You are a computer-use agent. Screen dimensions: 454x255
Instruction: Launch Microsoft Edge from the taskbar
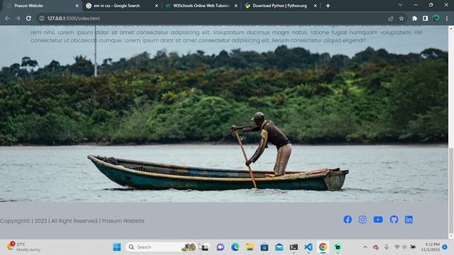(235, 247)
